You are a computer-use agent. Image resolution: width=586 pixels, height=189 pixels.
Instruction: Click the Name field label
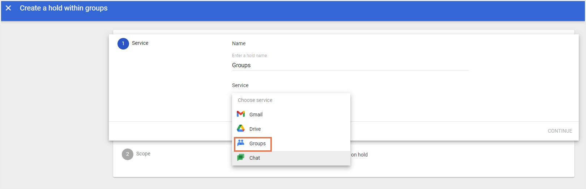[239, 43]
